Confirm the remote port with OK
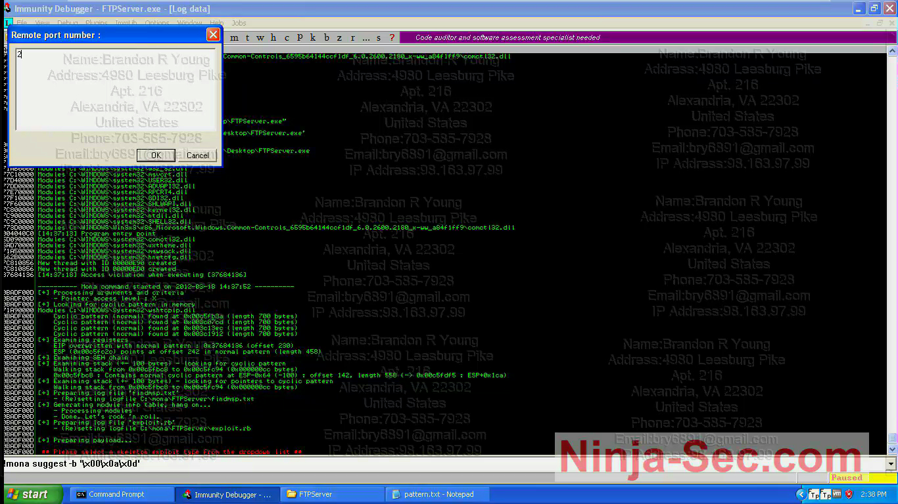Viewport: 898px width, 504px height. point(155,156)
